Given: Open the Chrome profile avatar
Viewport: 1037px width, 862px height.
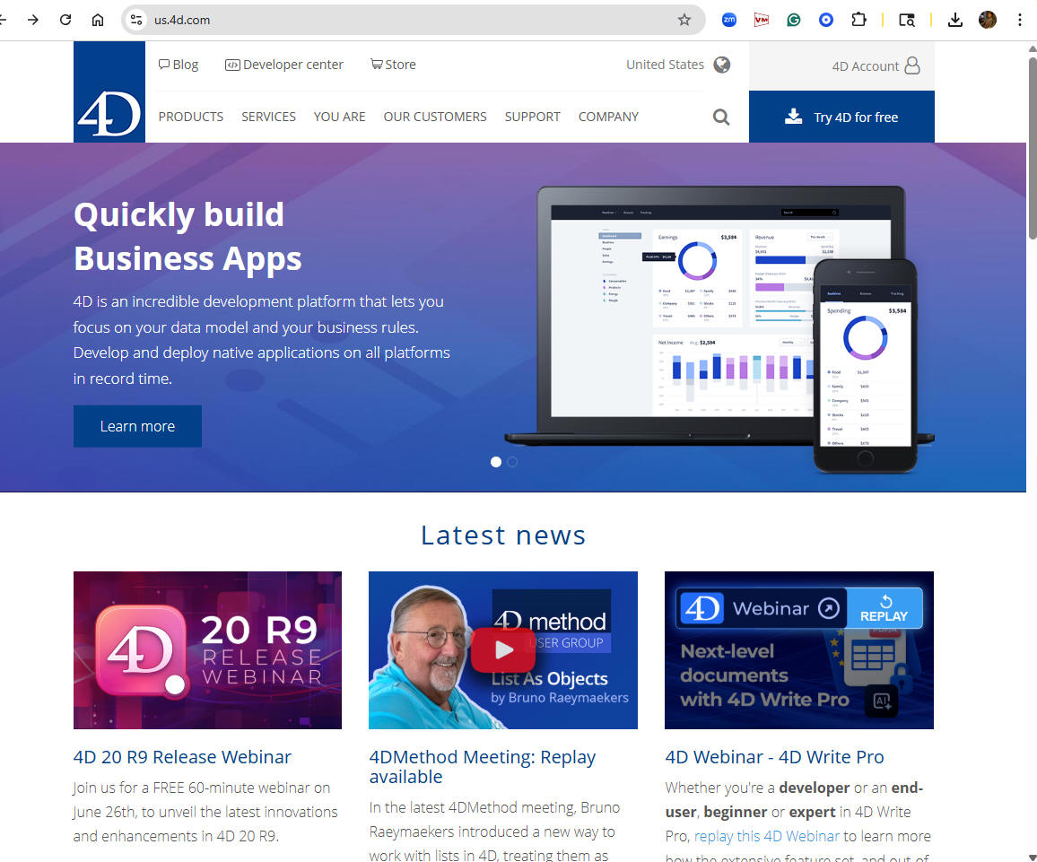Looking at the screenshot, I should coord(988,20).
